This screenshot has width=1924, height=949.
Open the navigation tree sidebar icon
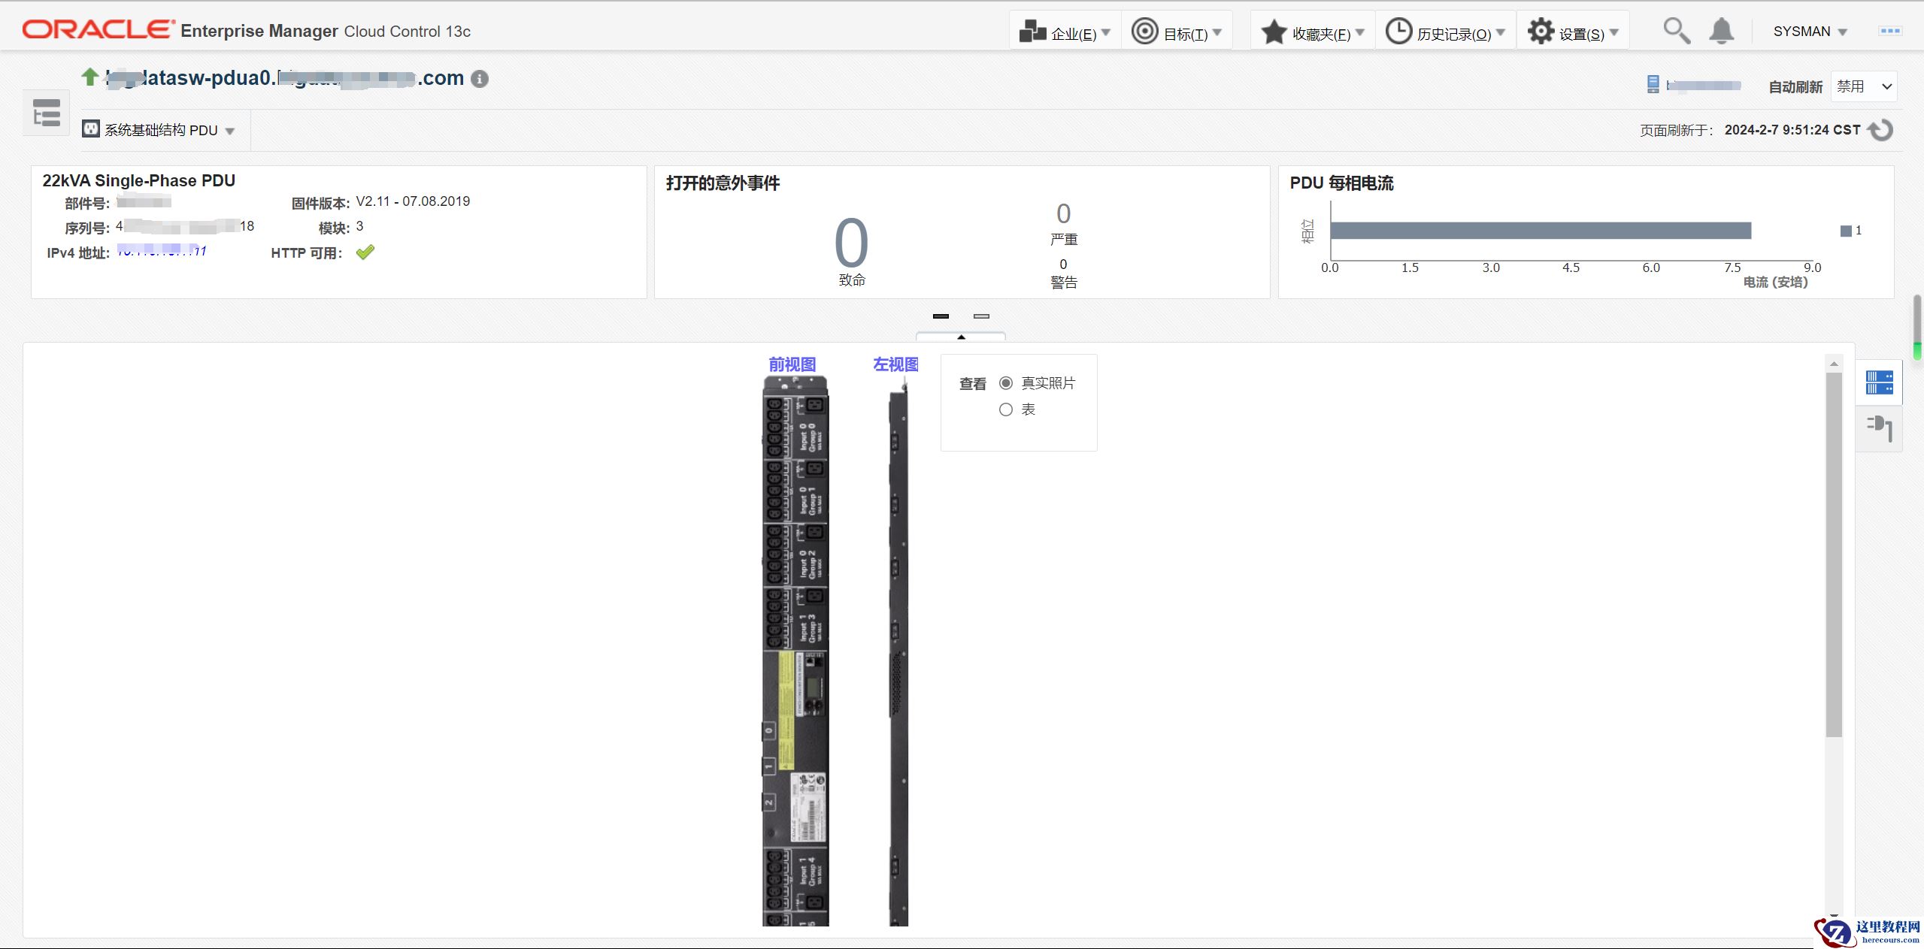coord(46,113)
